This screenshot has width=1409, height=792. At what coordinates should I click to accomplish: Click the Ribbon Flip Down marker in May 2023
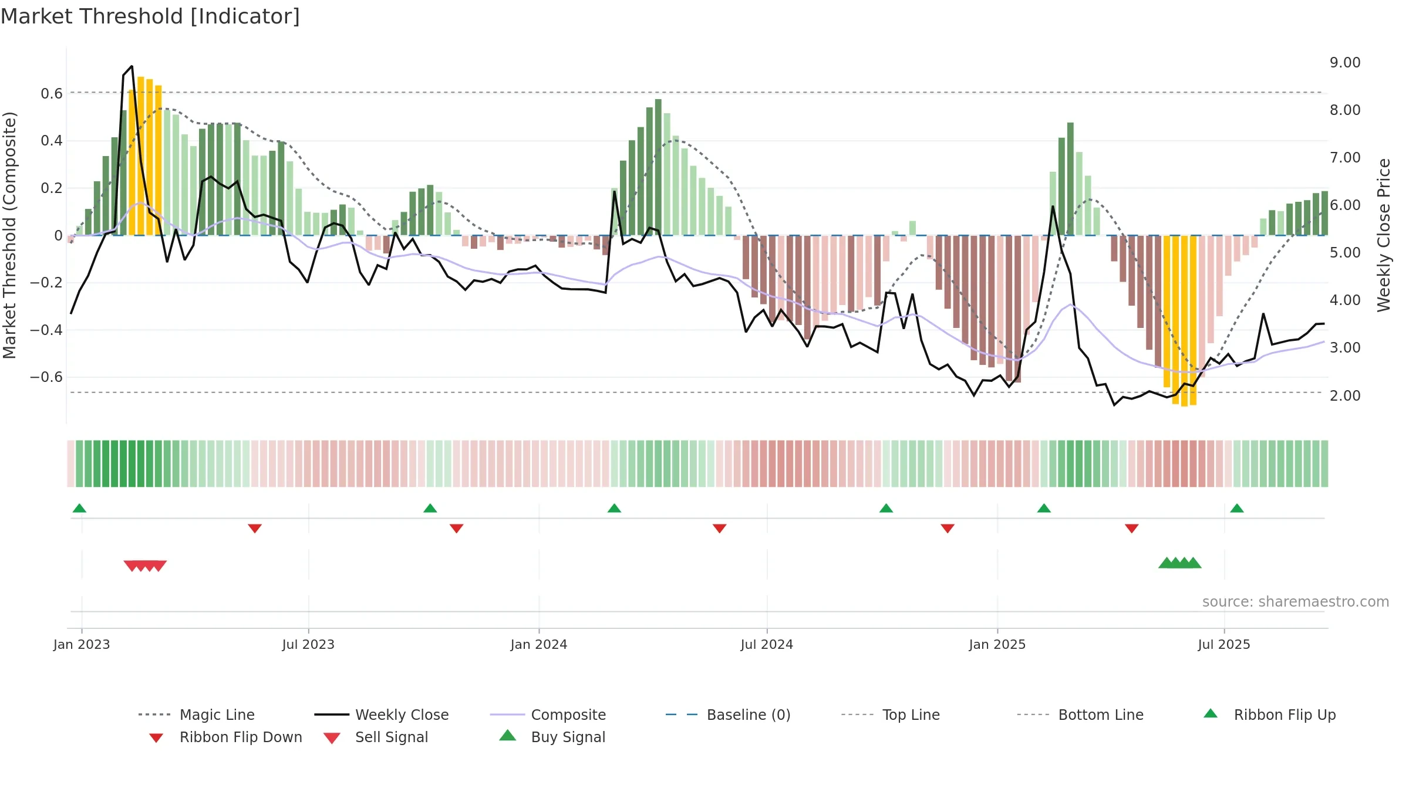click(255, 529)
